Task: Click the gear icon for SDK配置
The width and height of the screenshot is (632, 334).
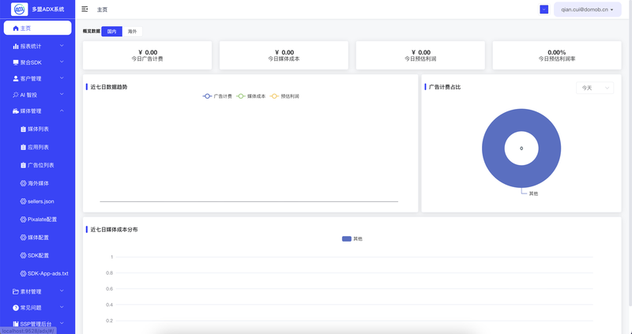Action: point(23,256)
